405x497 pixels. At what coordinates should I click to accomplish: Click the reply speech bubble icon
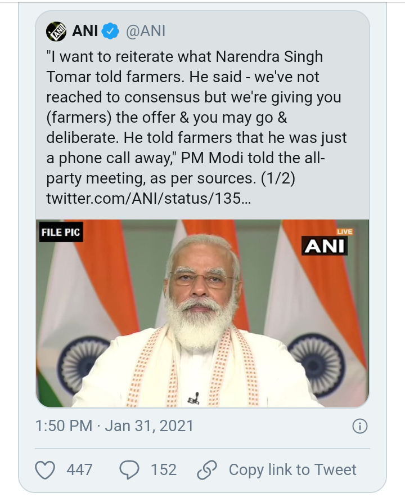(130, 469)
